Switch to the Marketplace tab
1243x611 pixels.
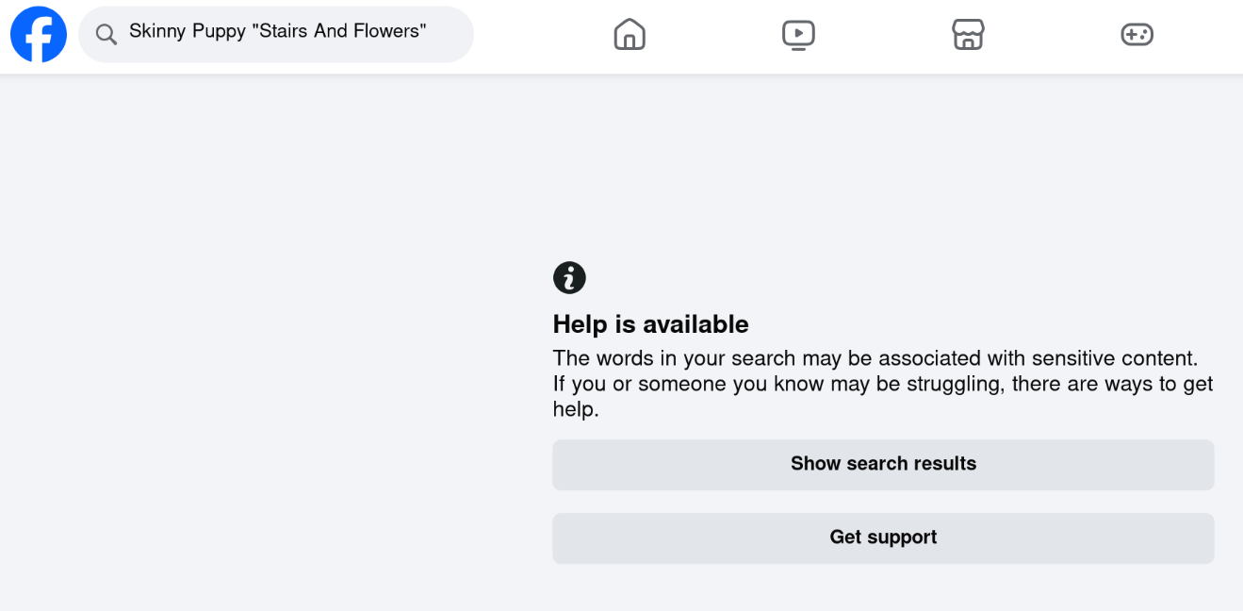pyautogui.click(x=968, y=35)
